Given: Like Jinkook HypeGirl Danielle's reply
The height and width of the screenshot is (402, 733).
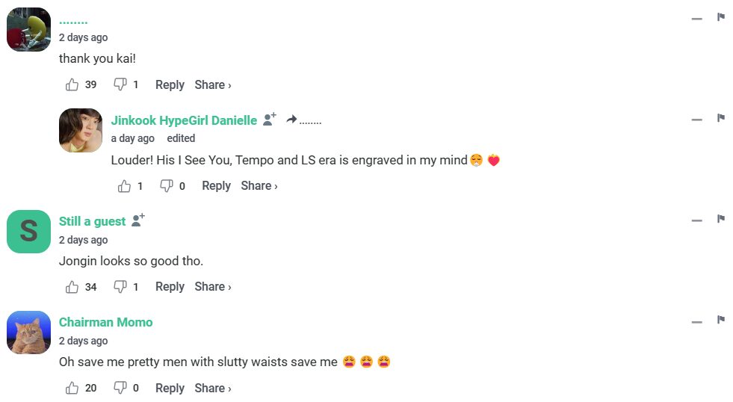Looking at the screenshot, I should click(125, 186).
